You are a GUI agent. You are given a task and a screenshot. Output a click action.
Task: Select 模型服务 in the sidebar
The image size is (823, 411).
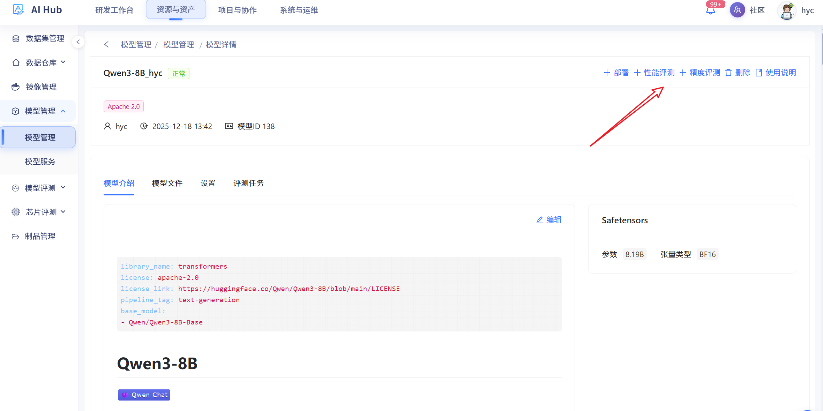[x=40, y=162]
